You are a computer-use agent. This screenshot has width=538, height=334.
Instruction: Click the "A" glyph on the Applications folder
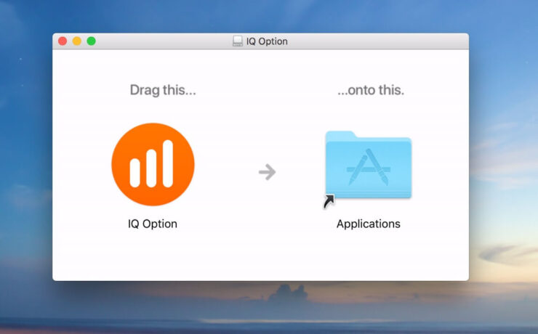(x=369, y=169)
